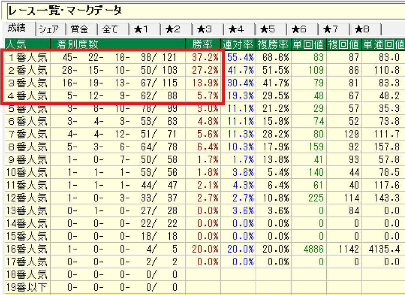Select the 11番人気 row label
The height and width of the screenshot is (295, 405).
tap(28, 185)
